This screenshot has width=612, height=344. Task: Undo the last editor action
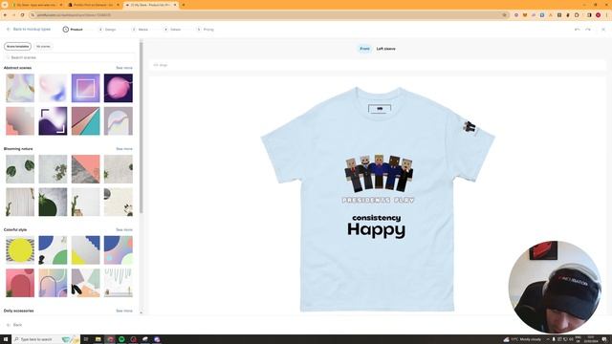pyautogui.click(x=577, y=30)
